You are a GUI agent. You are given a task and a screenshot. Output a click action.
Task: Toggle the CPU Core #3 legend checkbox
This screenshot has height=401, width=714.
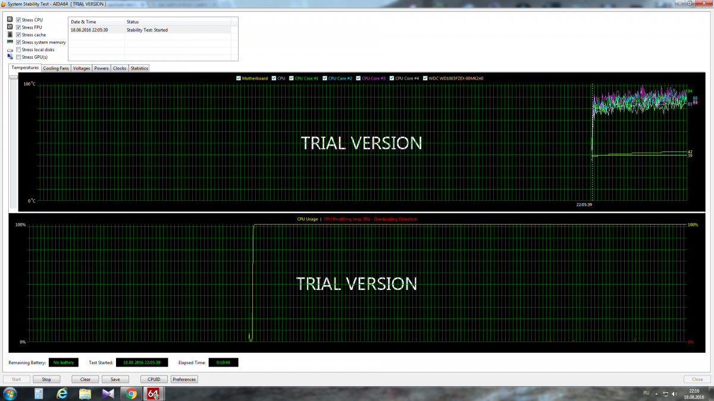click(359, 78)
